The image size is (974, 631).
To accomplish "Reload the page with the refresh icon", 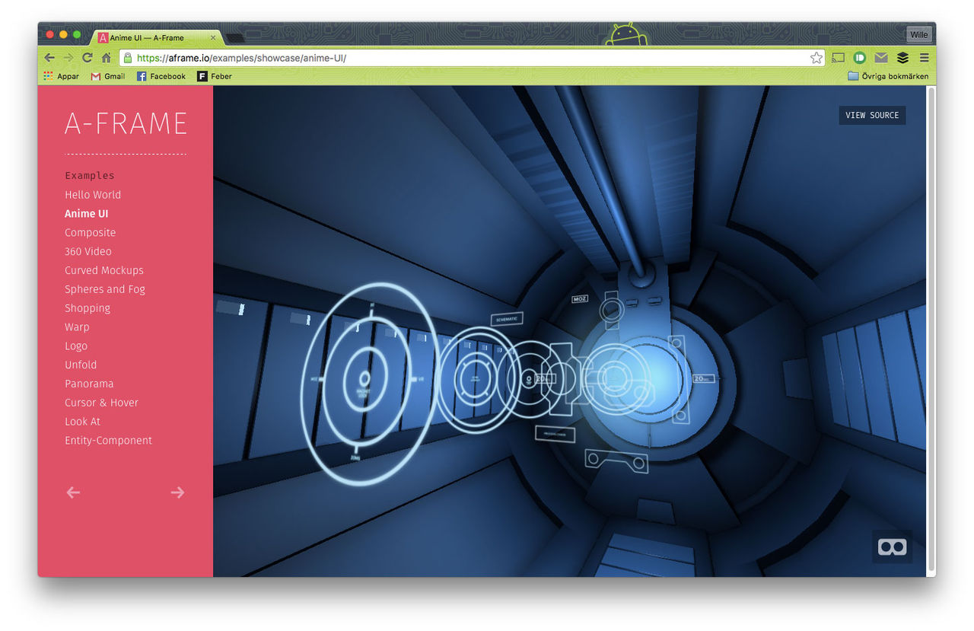I will [x=88, y=58].
